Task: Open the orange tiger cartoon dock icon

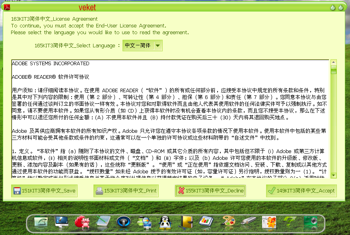Action: click(269, 222)
